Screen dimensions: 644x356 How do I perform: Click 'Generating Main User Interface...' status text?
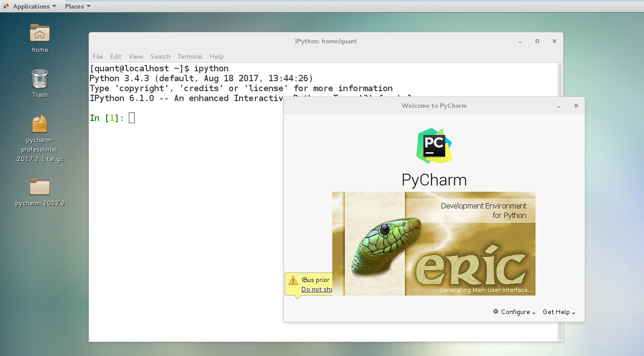pyautogui.click(x=486, y=290)
